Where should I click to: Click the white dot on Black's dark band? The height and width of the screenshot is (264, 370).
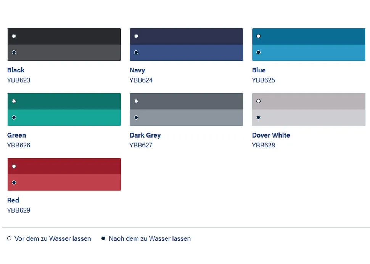[14, 36]
